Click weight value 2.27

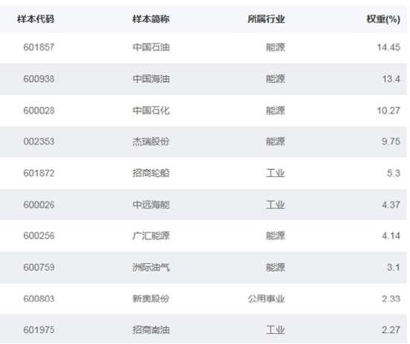[391, 330]
